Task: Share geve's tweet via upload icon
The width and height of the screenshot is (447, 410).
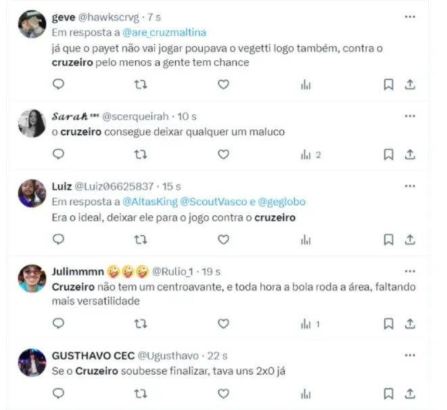Action: pos(410,85)
